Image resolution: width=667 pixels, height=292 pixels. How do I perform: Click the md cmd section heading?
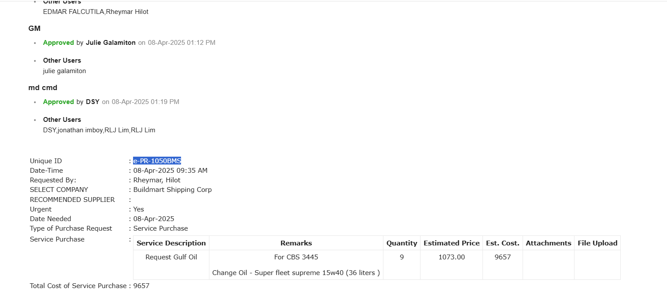[x=43, y=88]
